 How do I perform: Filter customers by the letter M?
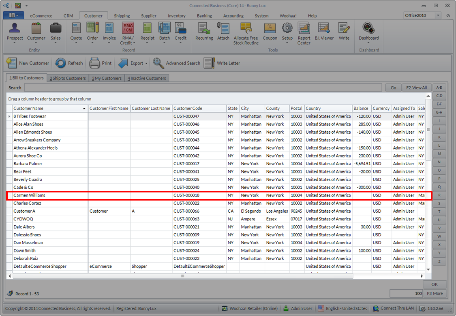pos(439,154)
